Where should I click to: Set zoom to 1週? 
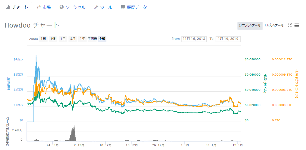point(53,39)
